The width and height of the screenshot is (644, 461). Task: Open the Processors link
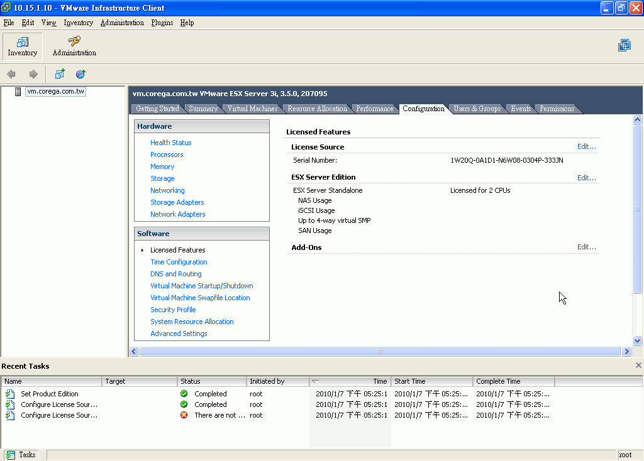click(x=167, y=155)
